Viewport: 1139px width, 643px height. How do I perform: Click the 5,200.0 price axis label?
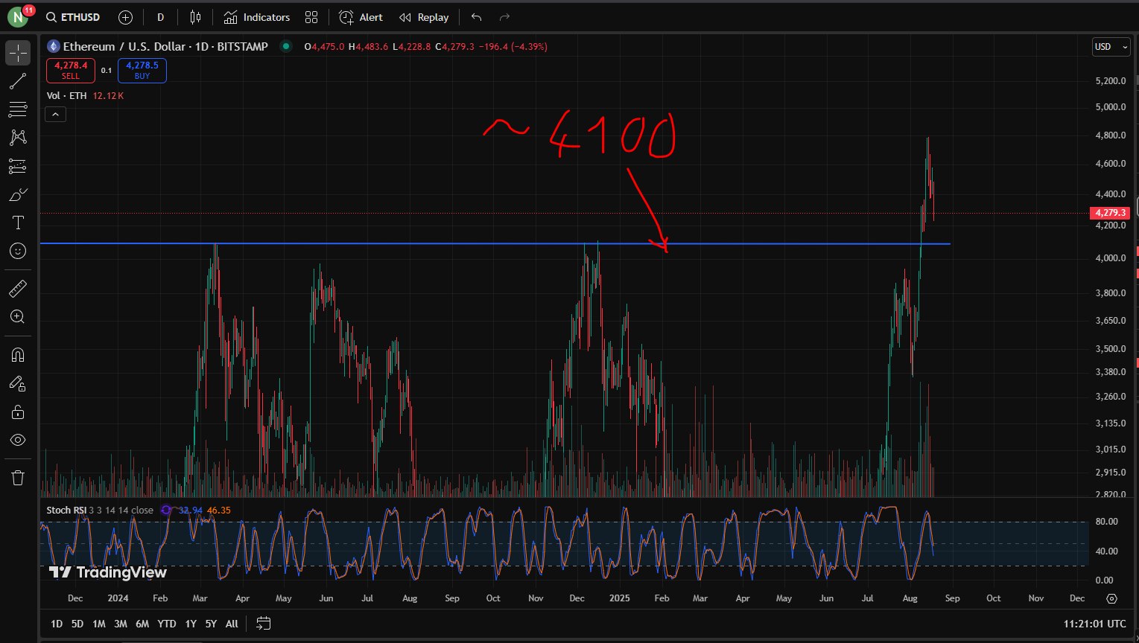tap(1111, 80)
